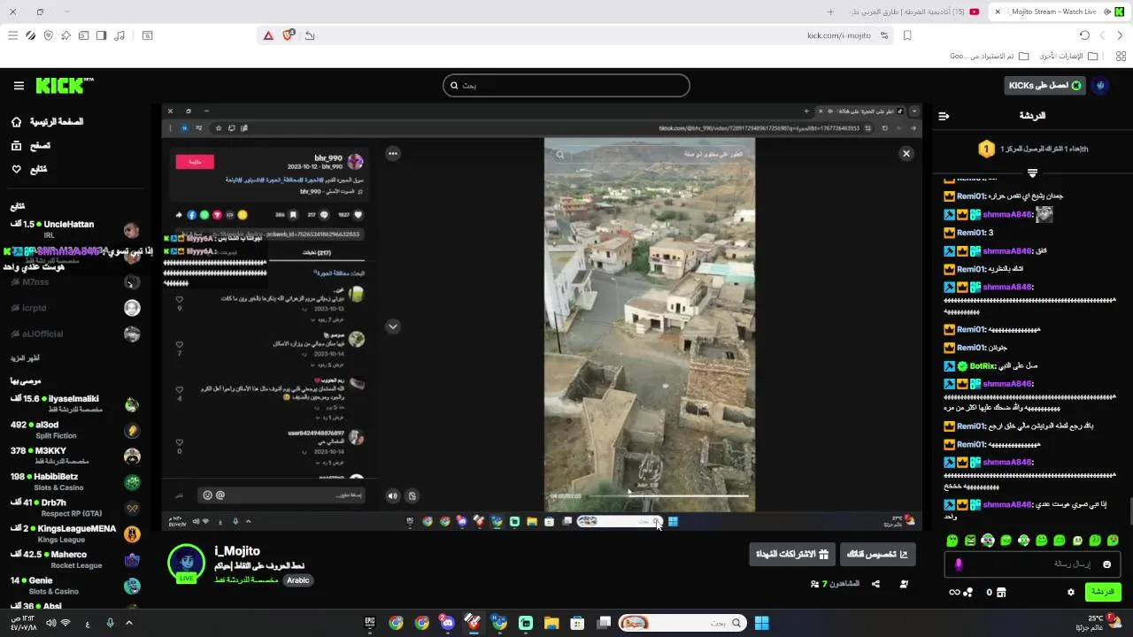
Task: Click the browser bookmark icon
Action: tap(907, 35)
